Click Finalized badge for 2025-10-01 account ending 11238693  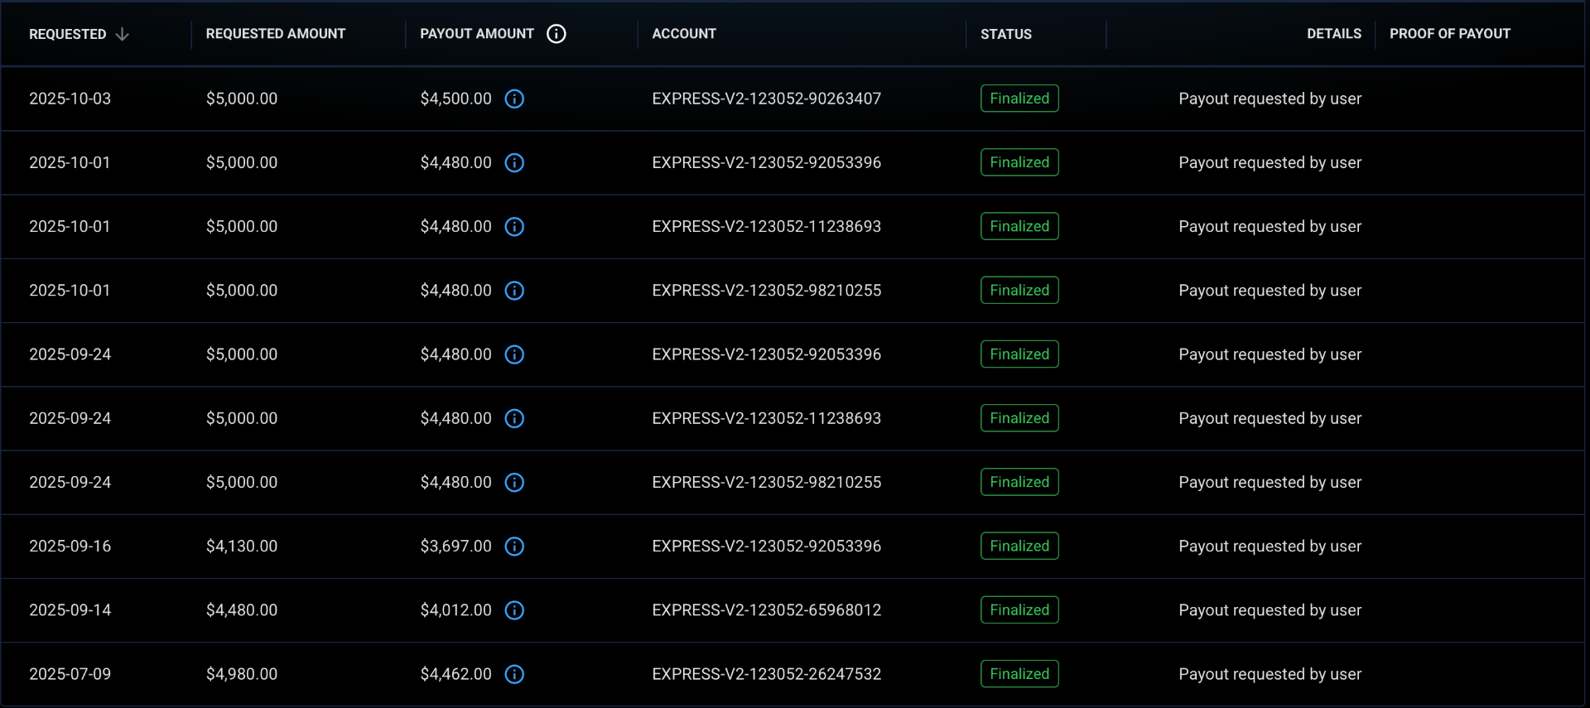(1019, 226)
